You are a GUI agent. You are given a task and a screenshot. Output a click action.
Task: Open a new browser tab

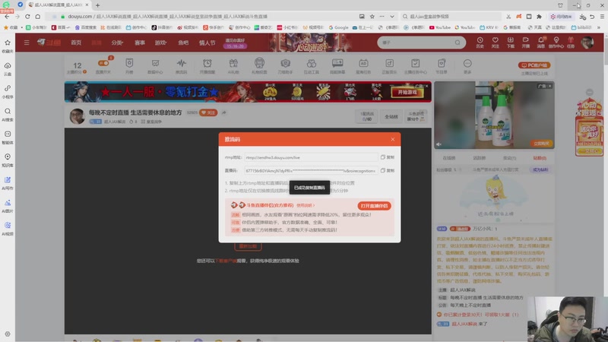[x=98, y=5]
